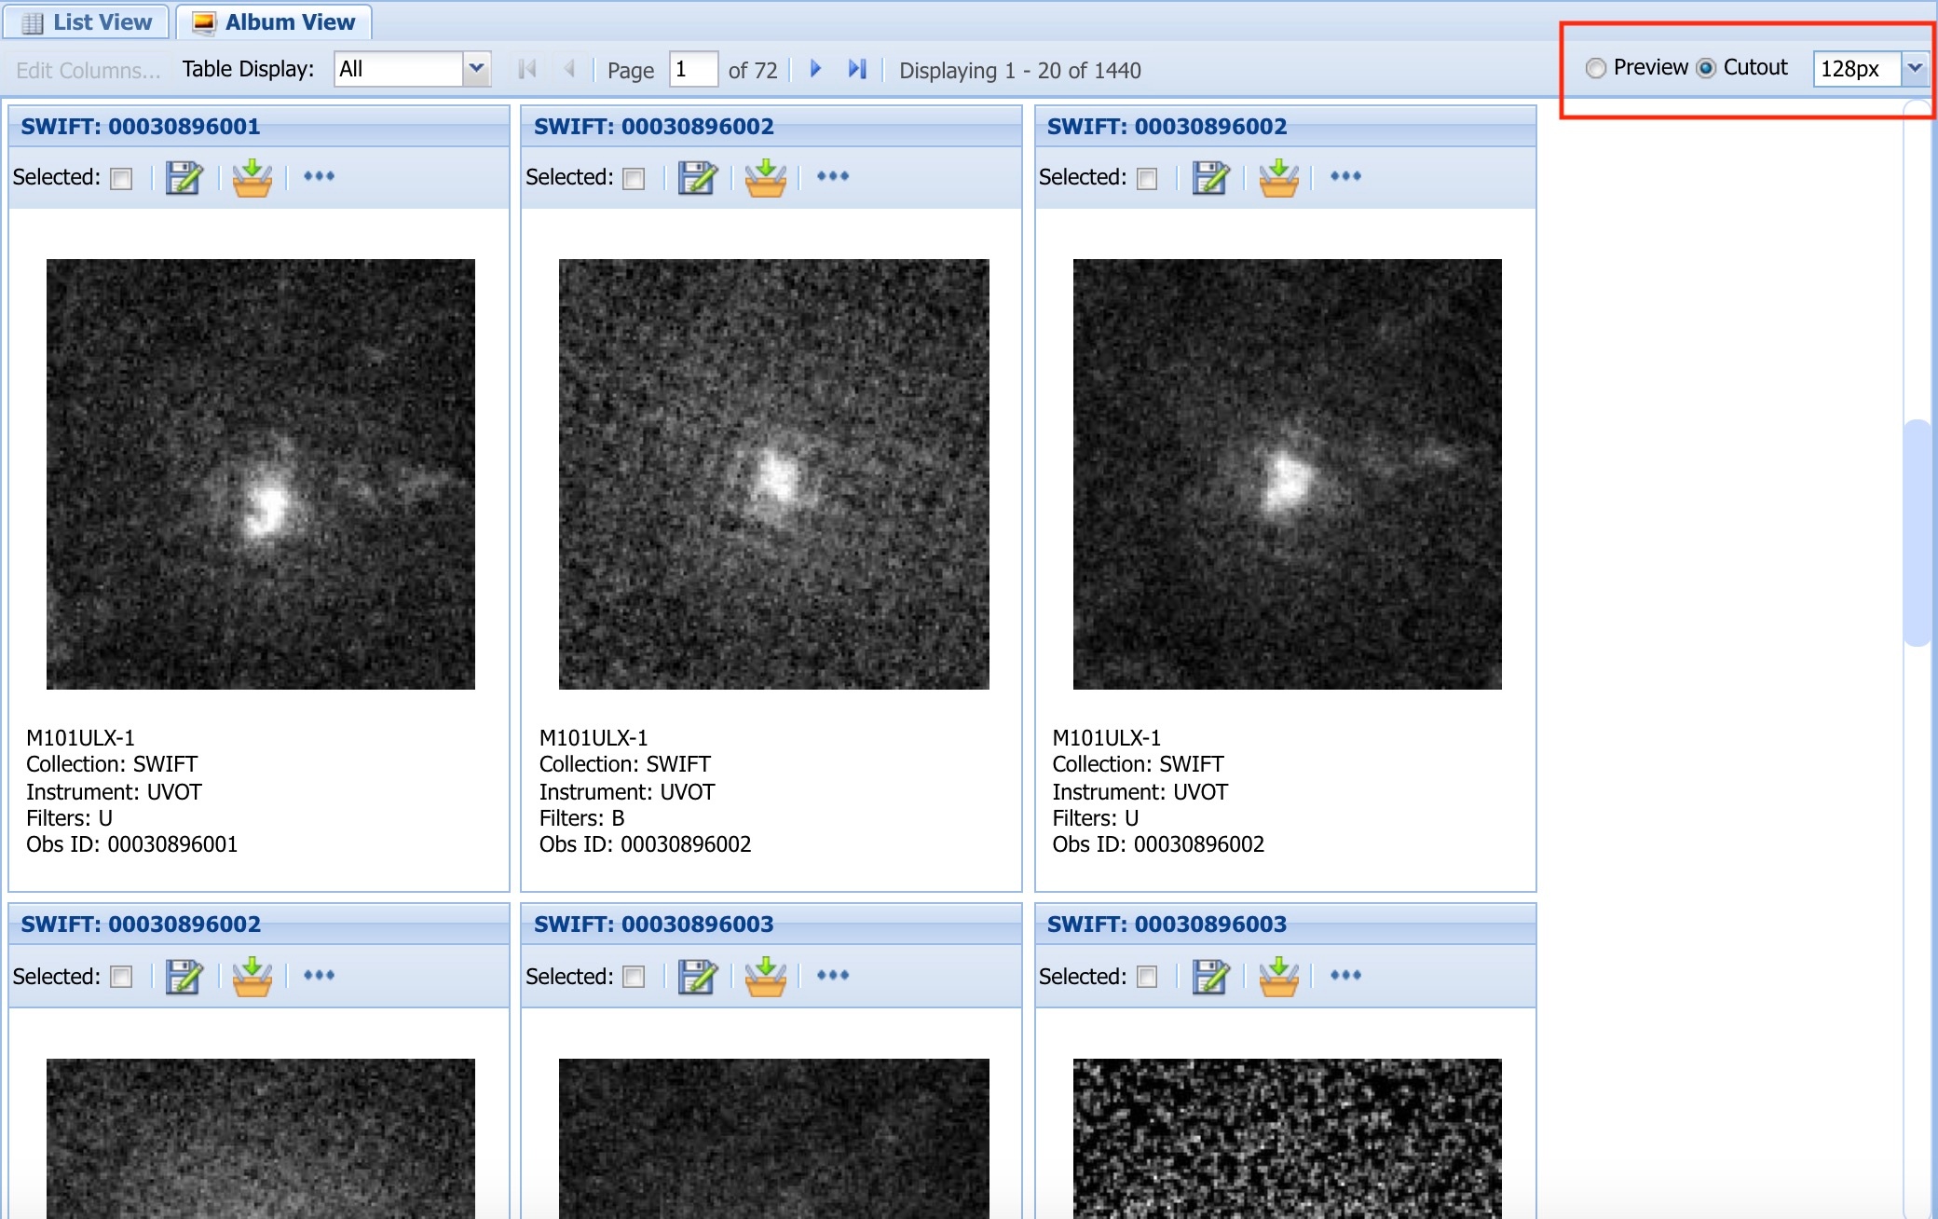Open the speckled noisy cutout thumbnail
Screen dimensions: 1938x1219
click(1288, 1138)
